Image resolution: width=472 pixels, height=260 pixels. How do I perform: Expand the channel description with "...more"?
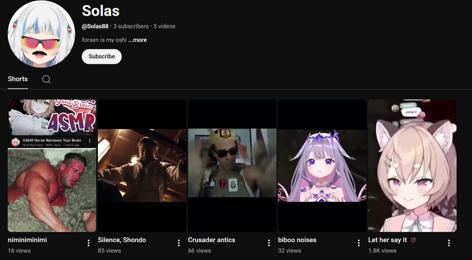138,40
